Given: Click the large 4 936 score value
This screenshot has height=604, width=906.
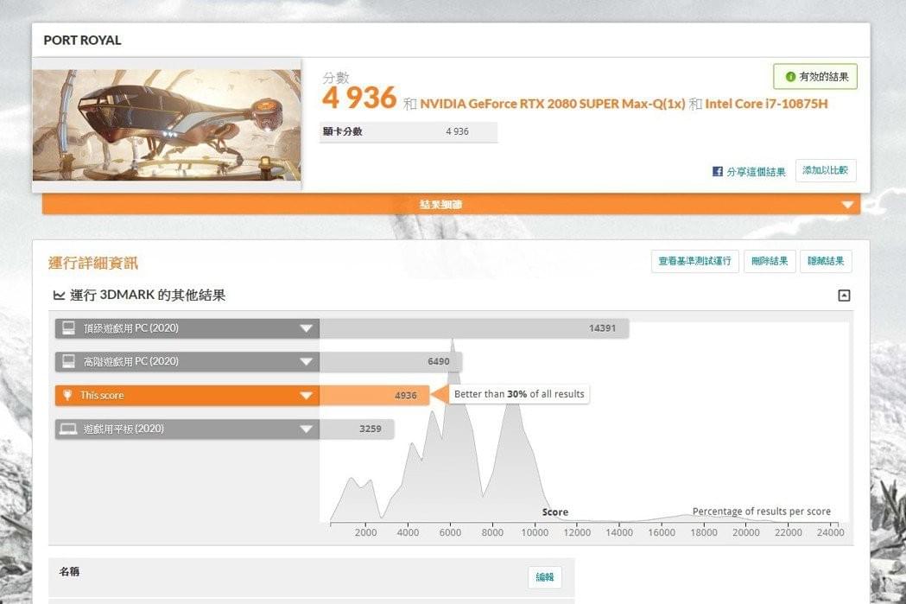Looking at the screenshot, I should coord(359,98).
